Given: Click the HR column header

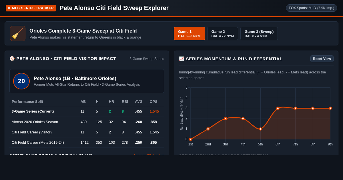Looking at the screenshot, I should point(111,101).
